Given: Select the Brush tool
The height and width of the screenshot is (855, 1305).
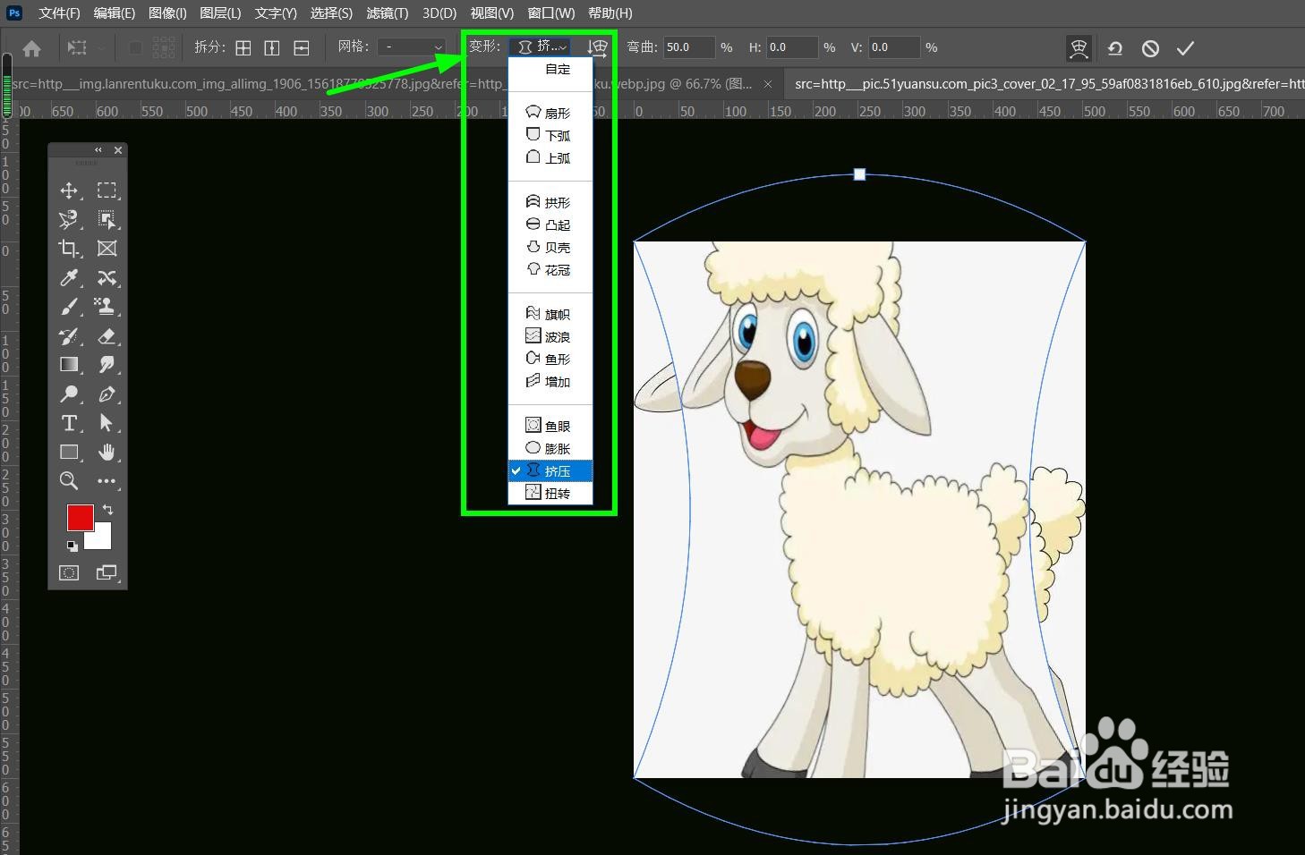Looking at the screenshot, I should [68, 307].
